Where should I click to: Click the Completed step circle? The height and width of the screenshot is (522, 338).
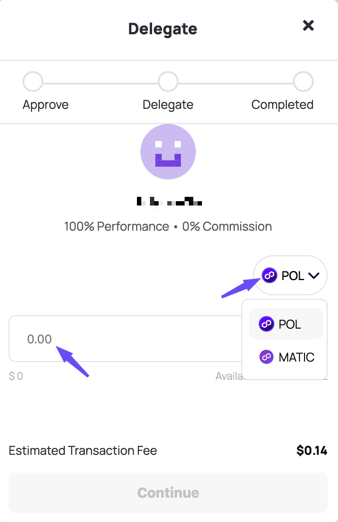303,82
